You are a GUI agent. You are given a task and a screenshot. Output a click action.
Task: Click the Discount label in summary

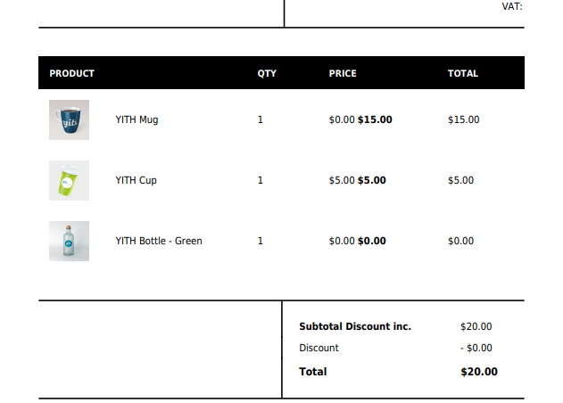pos(319,348)
